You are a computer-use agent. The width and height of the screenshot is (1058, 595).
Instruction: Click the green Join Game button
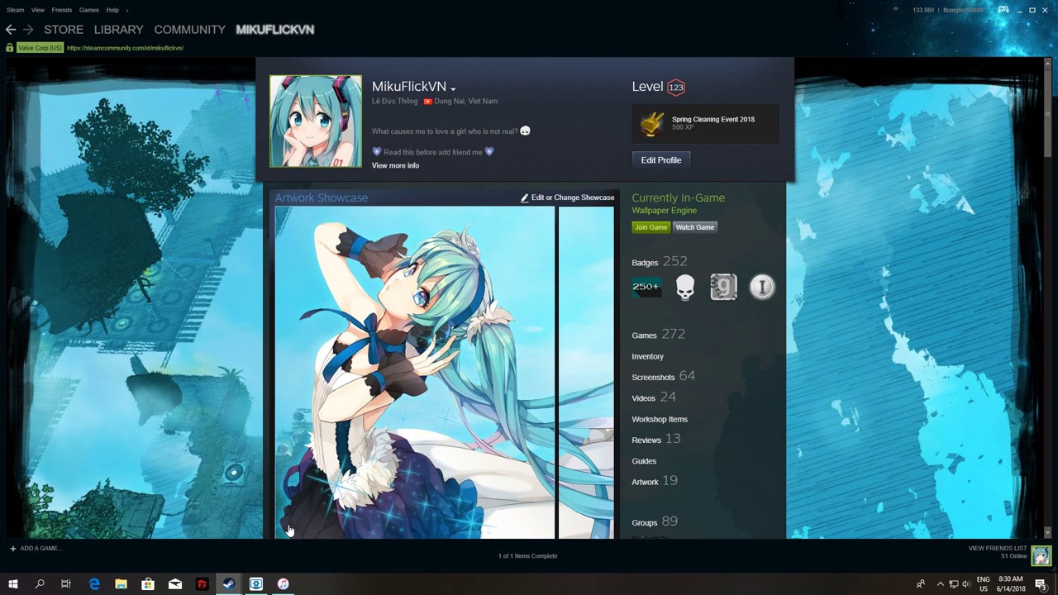point(651,227)
